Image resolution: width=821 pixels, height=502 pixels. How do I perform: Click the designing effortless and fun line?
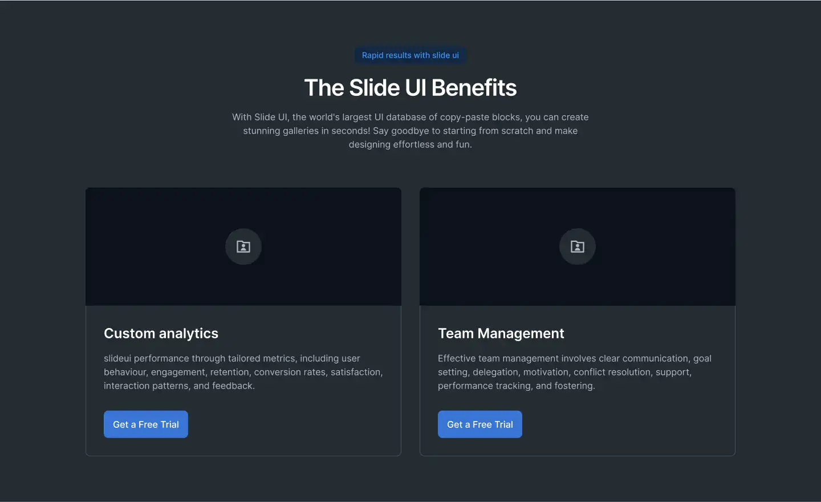(410, 144)
